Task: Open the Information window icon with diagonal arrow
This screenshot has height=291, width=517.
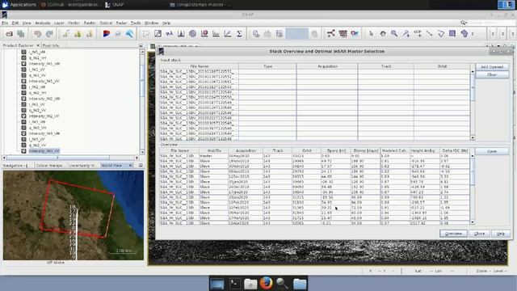Action: click(158, 34)
